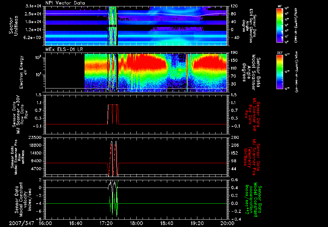The image size is (328, 227).
Task: Select the NF rainbow color bar
Action: (280, 25)
